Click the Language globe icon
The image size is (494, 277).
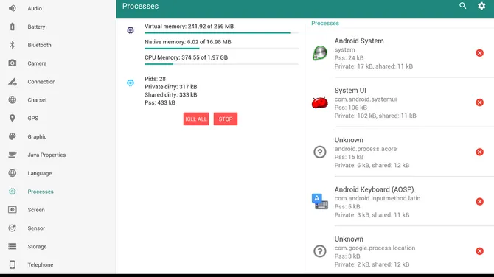click(13, 173)
